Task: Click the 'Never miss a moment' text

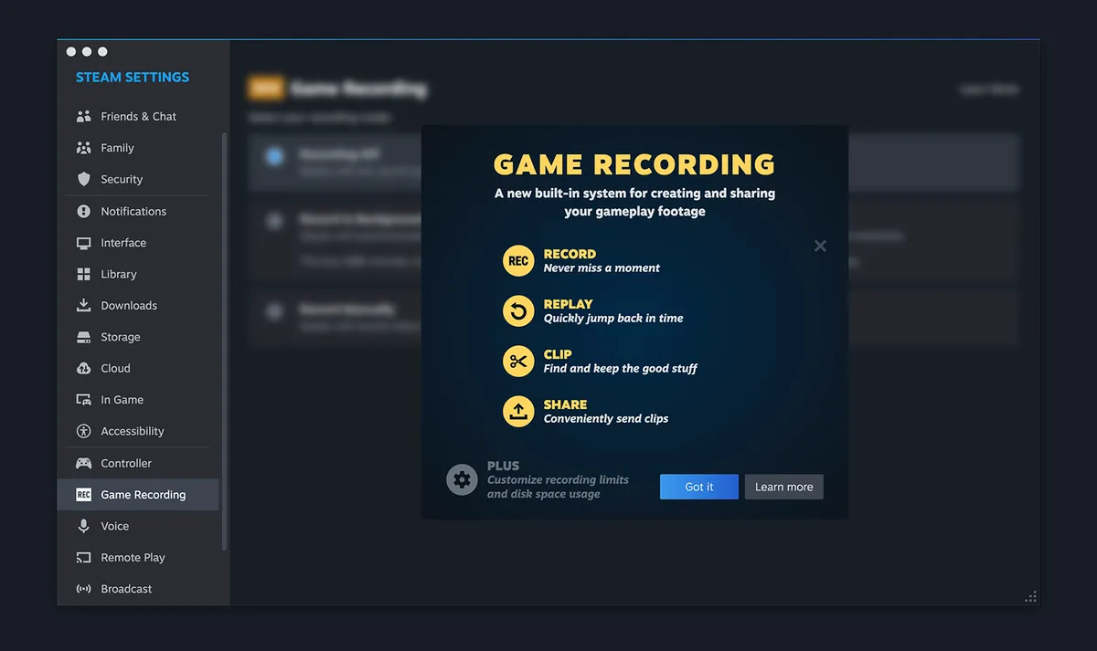Action: [602, 268]
